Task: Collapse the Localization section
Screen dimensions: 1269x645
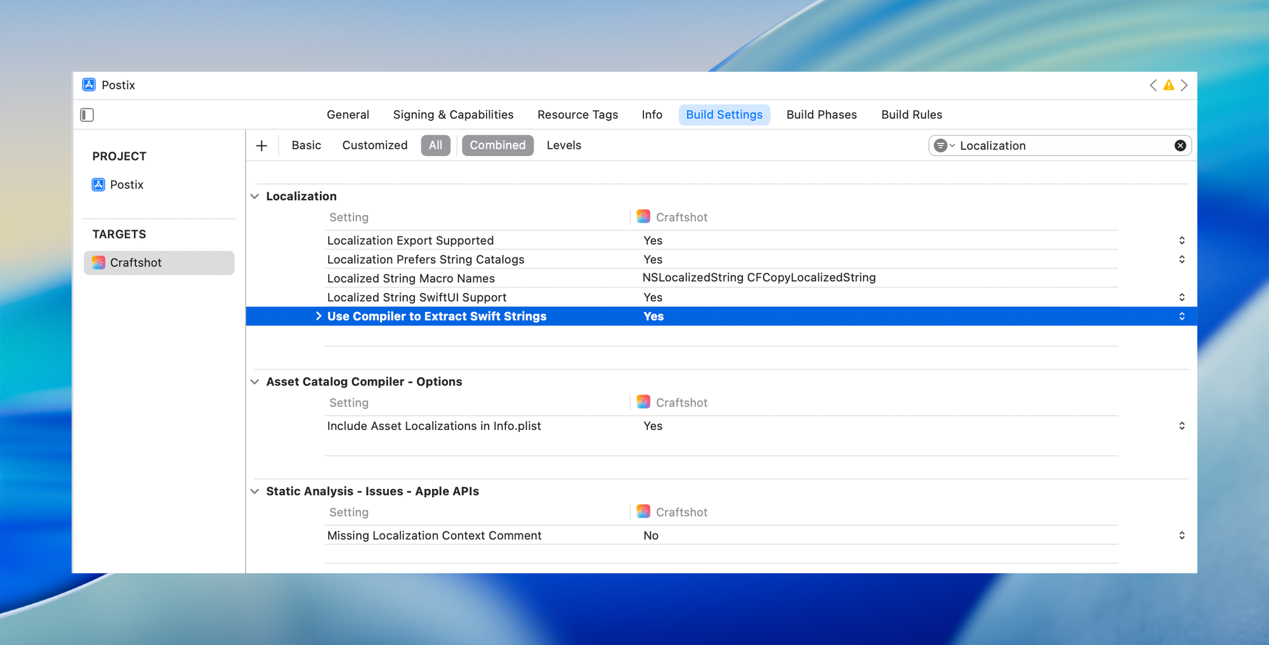Action: 255,197
